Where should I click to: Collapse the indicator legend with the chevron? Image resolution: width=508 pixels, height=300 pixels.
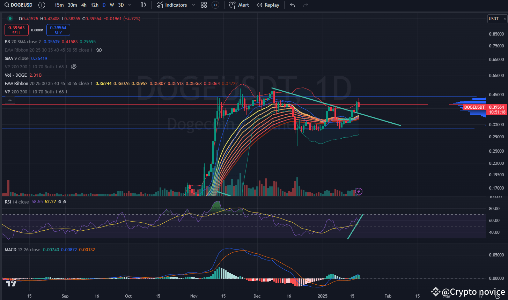coord(9,100)
